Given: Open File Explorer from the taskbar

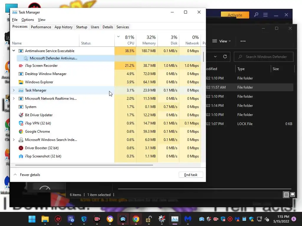Looking at the screenshot, I should 45,219.
